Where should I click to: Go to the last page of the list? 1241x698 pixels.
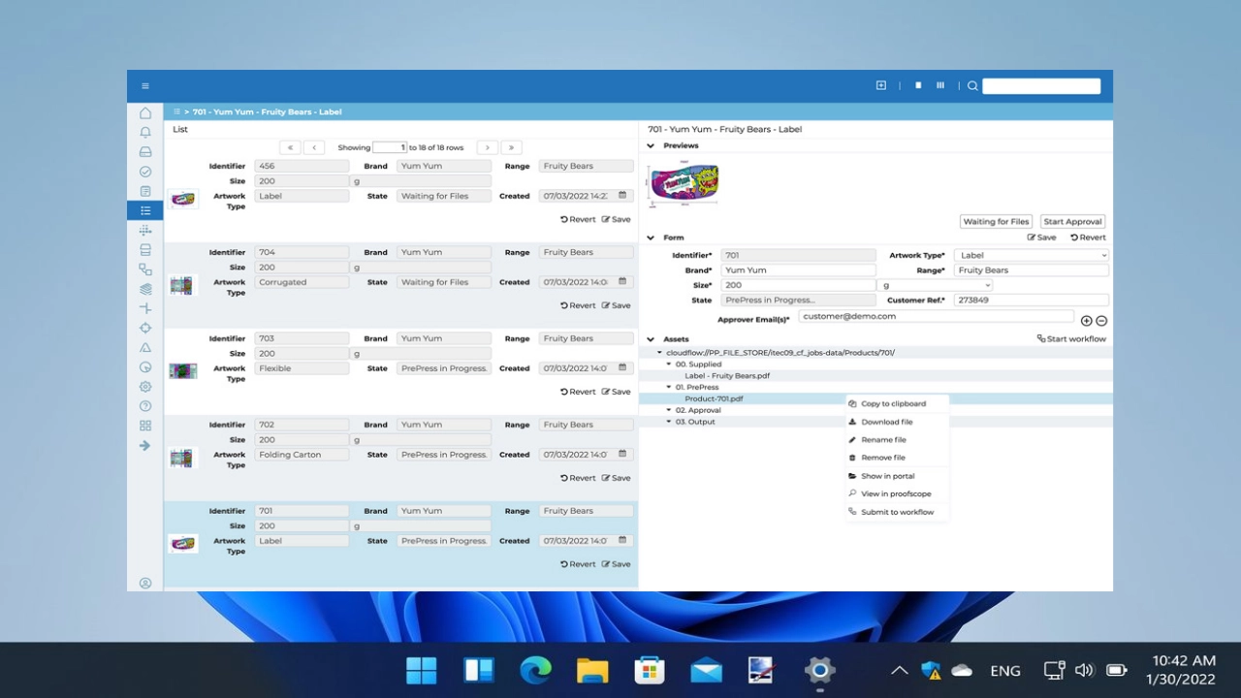511,147
